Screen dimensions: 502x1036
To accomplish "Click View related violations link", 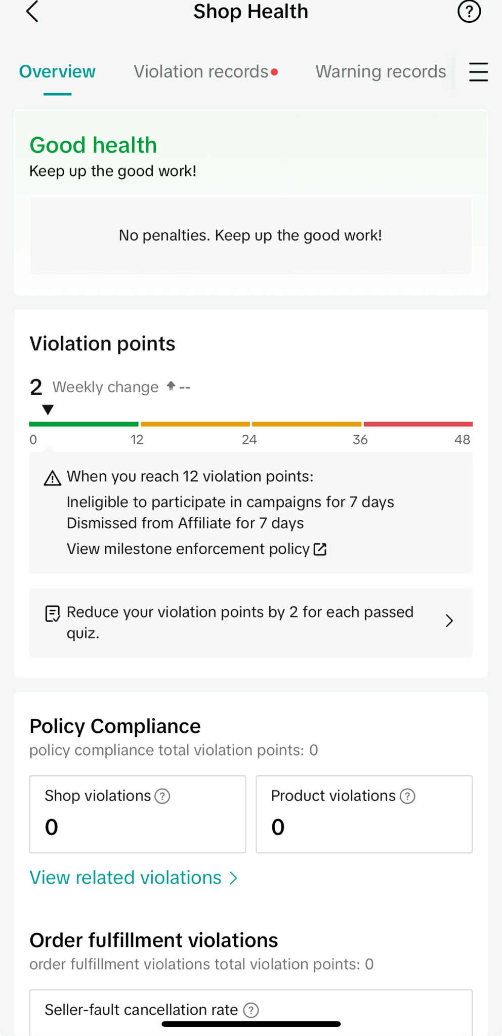I will [x=126, y=878].
